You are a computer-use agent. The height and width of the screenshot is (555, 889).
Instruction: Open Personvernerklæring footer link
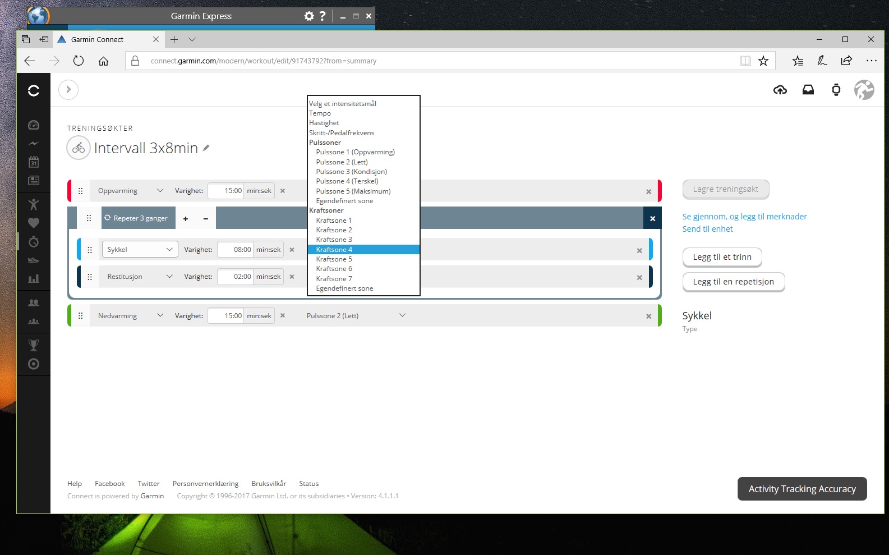(x=205, y=484)
